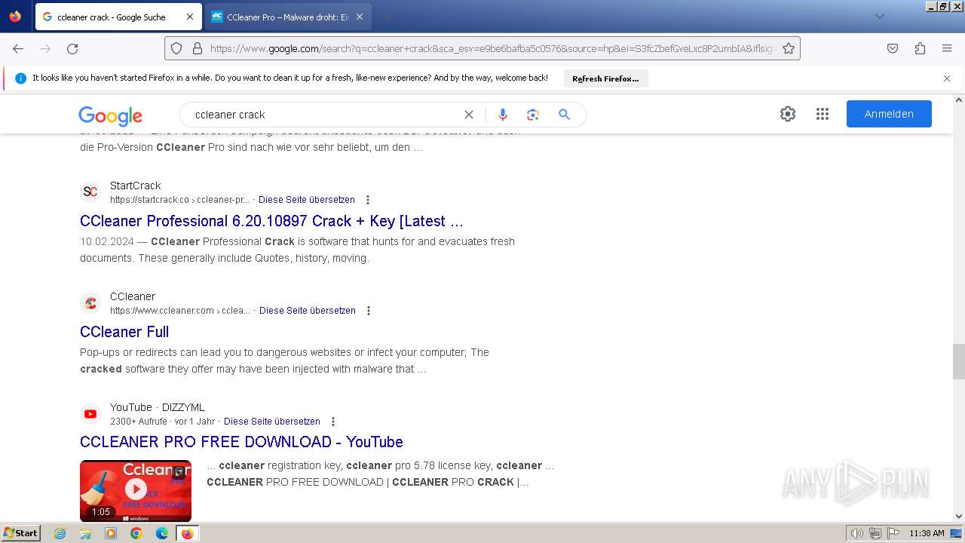Click inside the Google search text field
Image resolution: width=965 pixels, height=543 pixels.
(x=324, y=115)
